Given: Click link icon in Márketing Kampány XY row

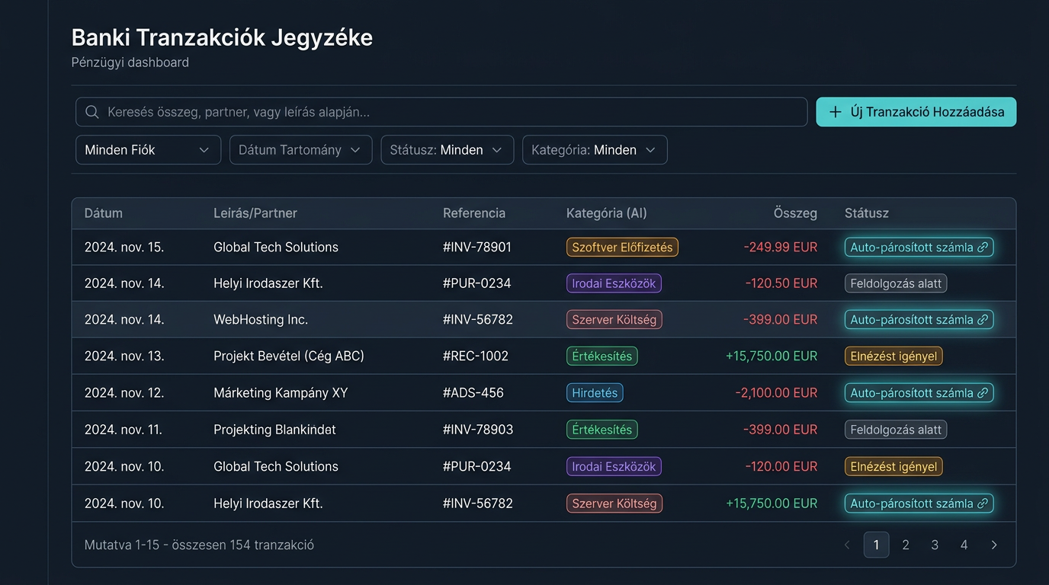Looking at the screenshot, I should coord(983,393).
